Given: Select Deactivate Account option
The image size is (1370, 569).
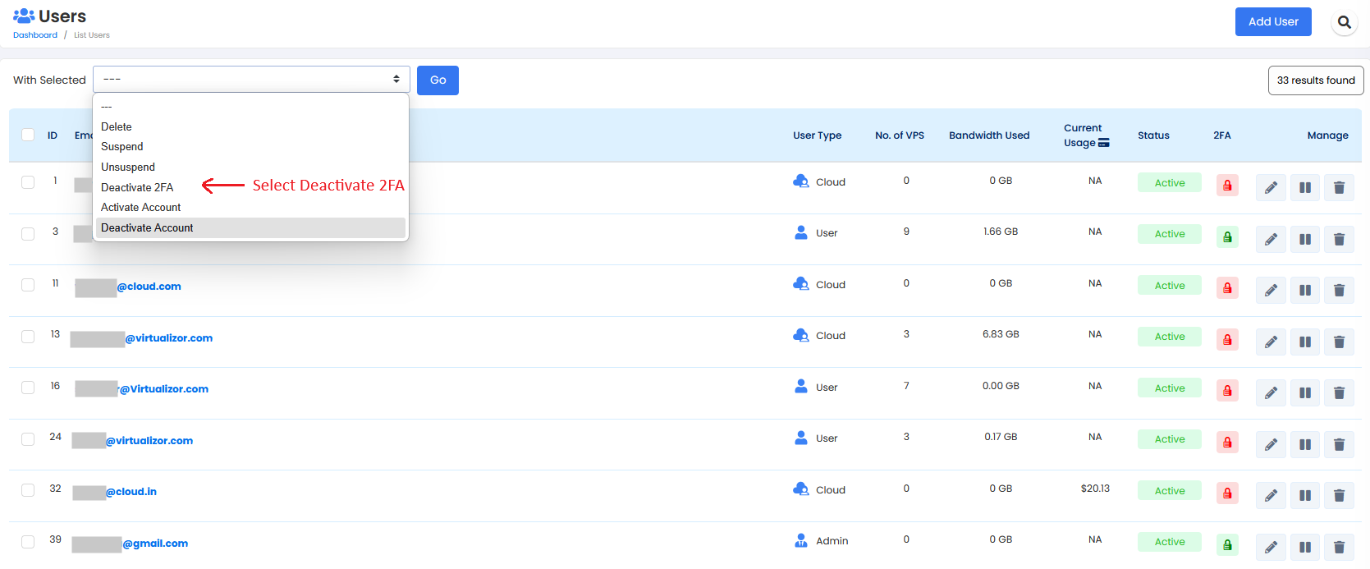Looking at the screenshot, I should coord(147,228).
